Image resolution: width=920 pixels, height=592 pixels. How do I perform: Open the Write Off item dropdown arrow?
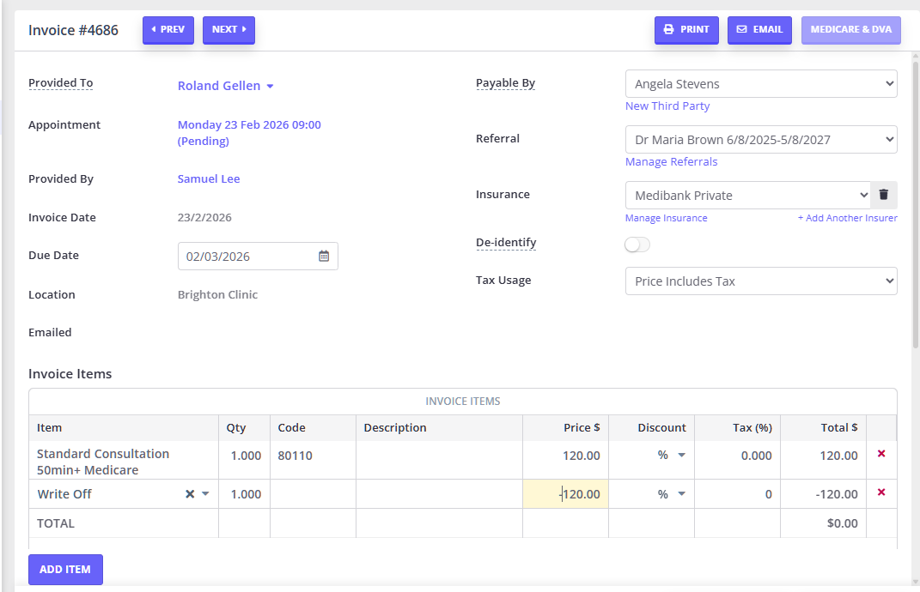(205, 494)
